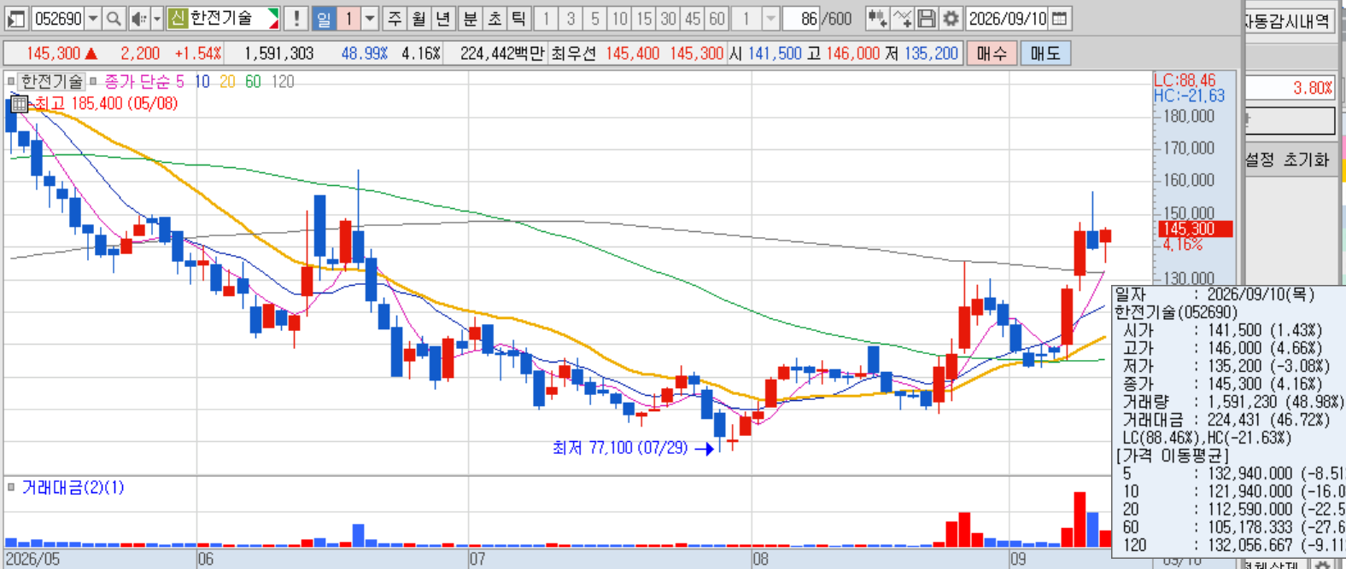This screenshot has height=569, width=1346.
Task: Open the greyed interval dropdown after 60
Action: [770, 18]
